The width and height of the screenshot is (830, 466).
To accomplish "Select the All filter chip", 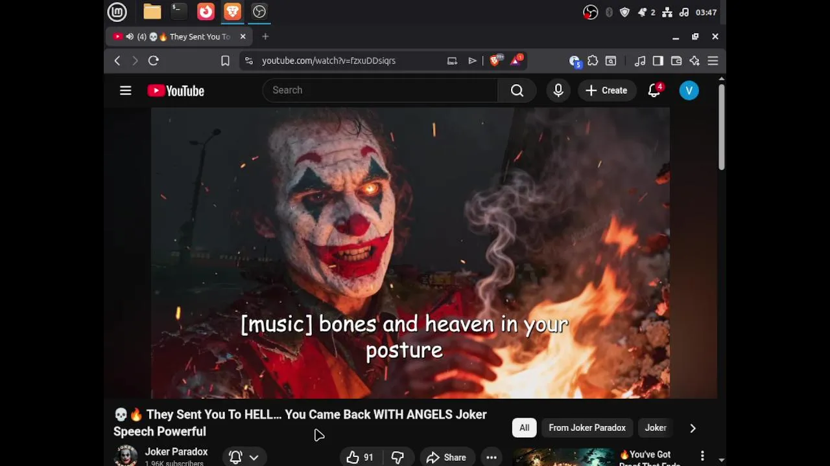I will (524, 428).
